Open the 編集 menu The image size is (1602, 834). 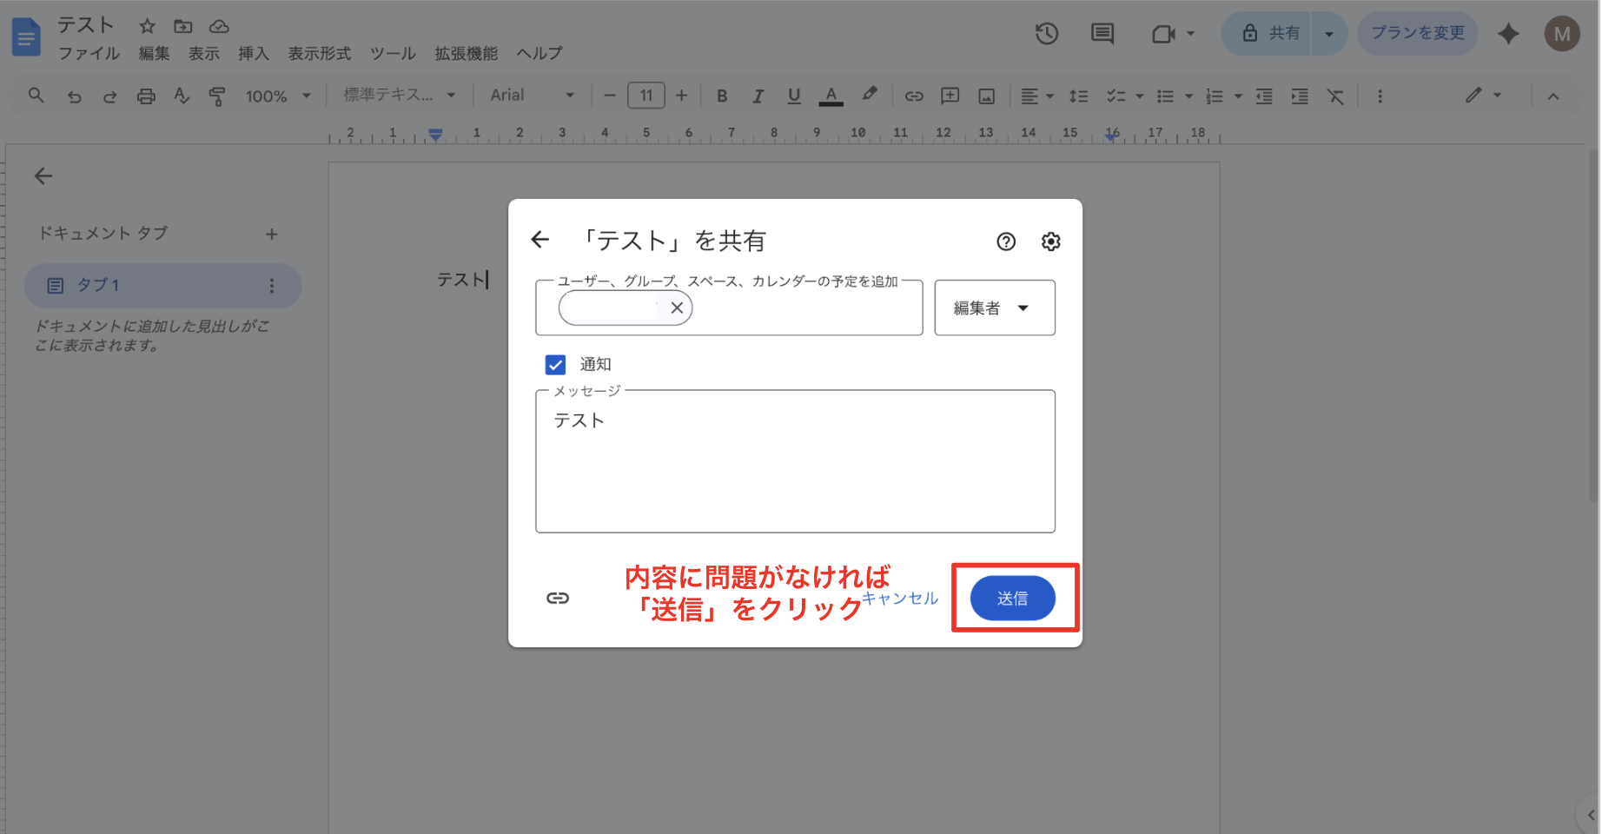pyautogui.click(x=154, y=54)
